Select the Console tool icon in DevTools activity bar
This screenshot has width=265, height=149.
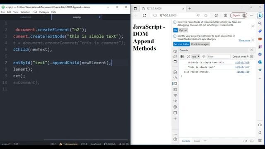tap(175, 84)
